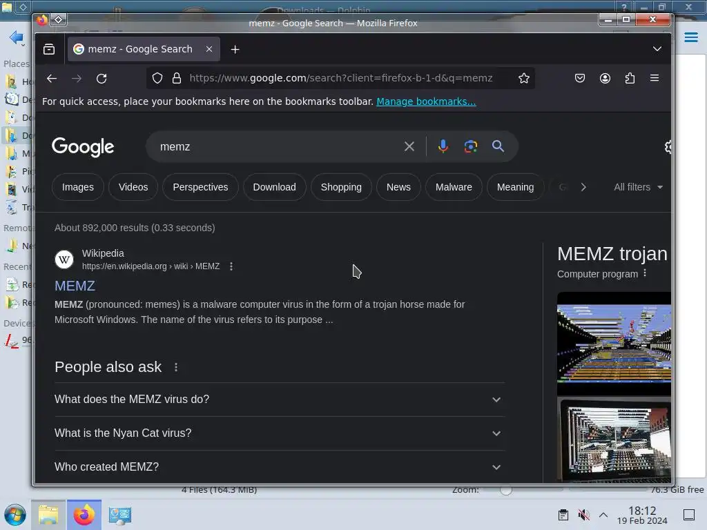The height and width of the screenshot is (530, 707).
Task: Bookmark this page with the star icon
Action: [x=523, y=79]
